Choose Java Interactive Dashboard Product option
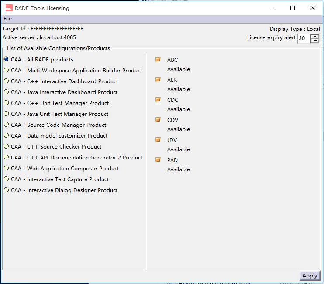 pos(7,92)
